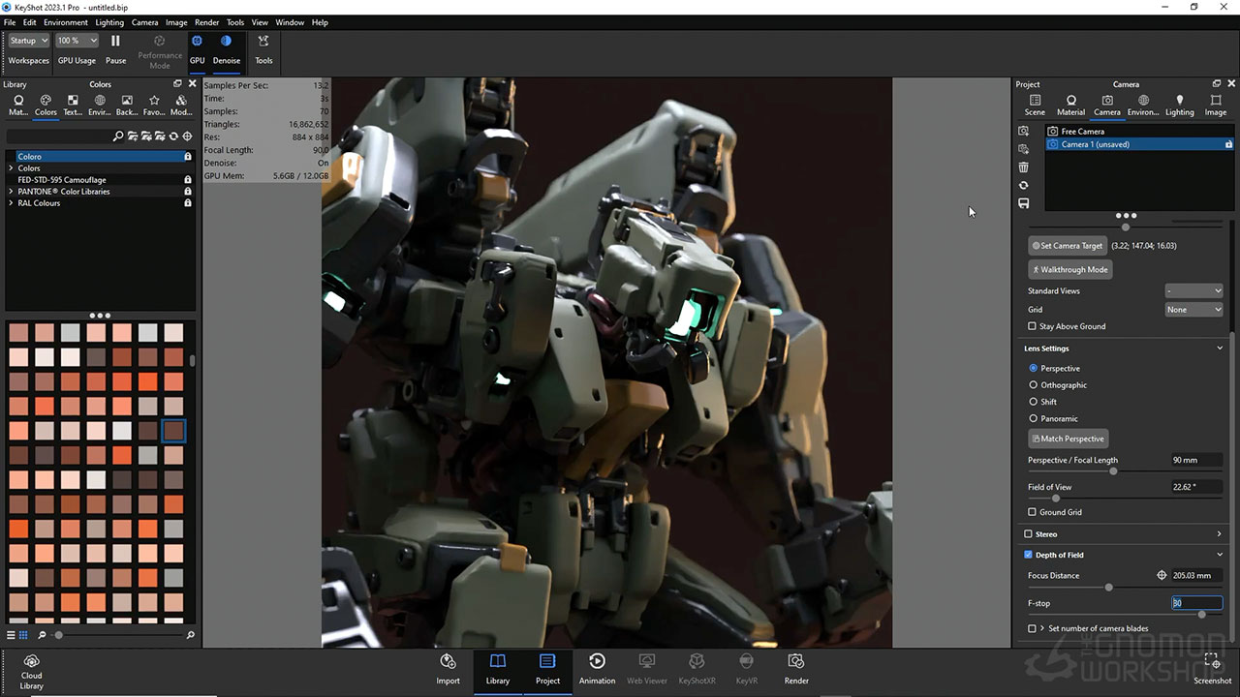
Task: Select the highlighted brown color swatch
Action: pyautogui.click(x=172, y=430)
